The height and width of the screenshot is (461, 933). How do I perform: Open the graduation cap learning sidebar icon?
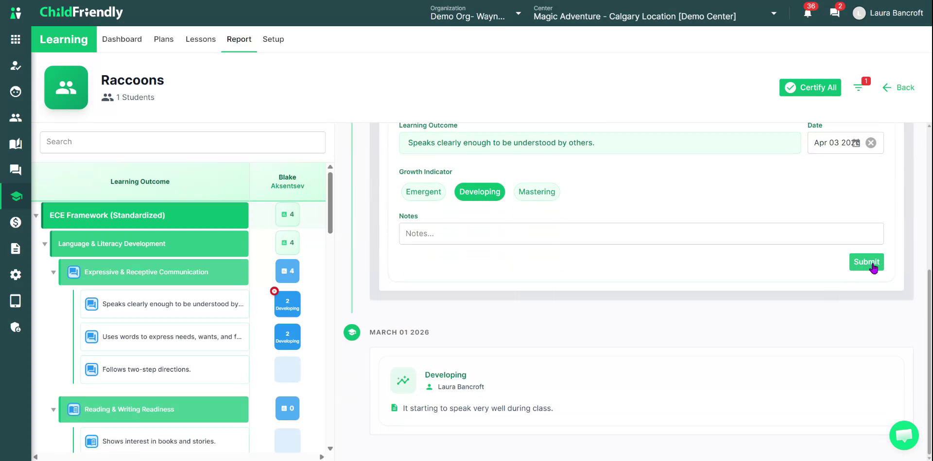[x=16, y=196]
